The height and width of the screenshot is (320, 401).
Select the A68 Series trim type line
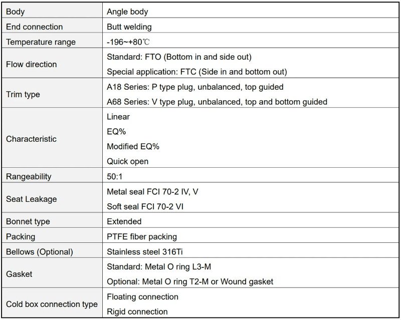click(x=217, y=102)
